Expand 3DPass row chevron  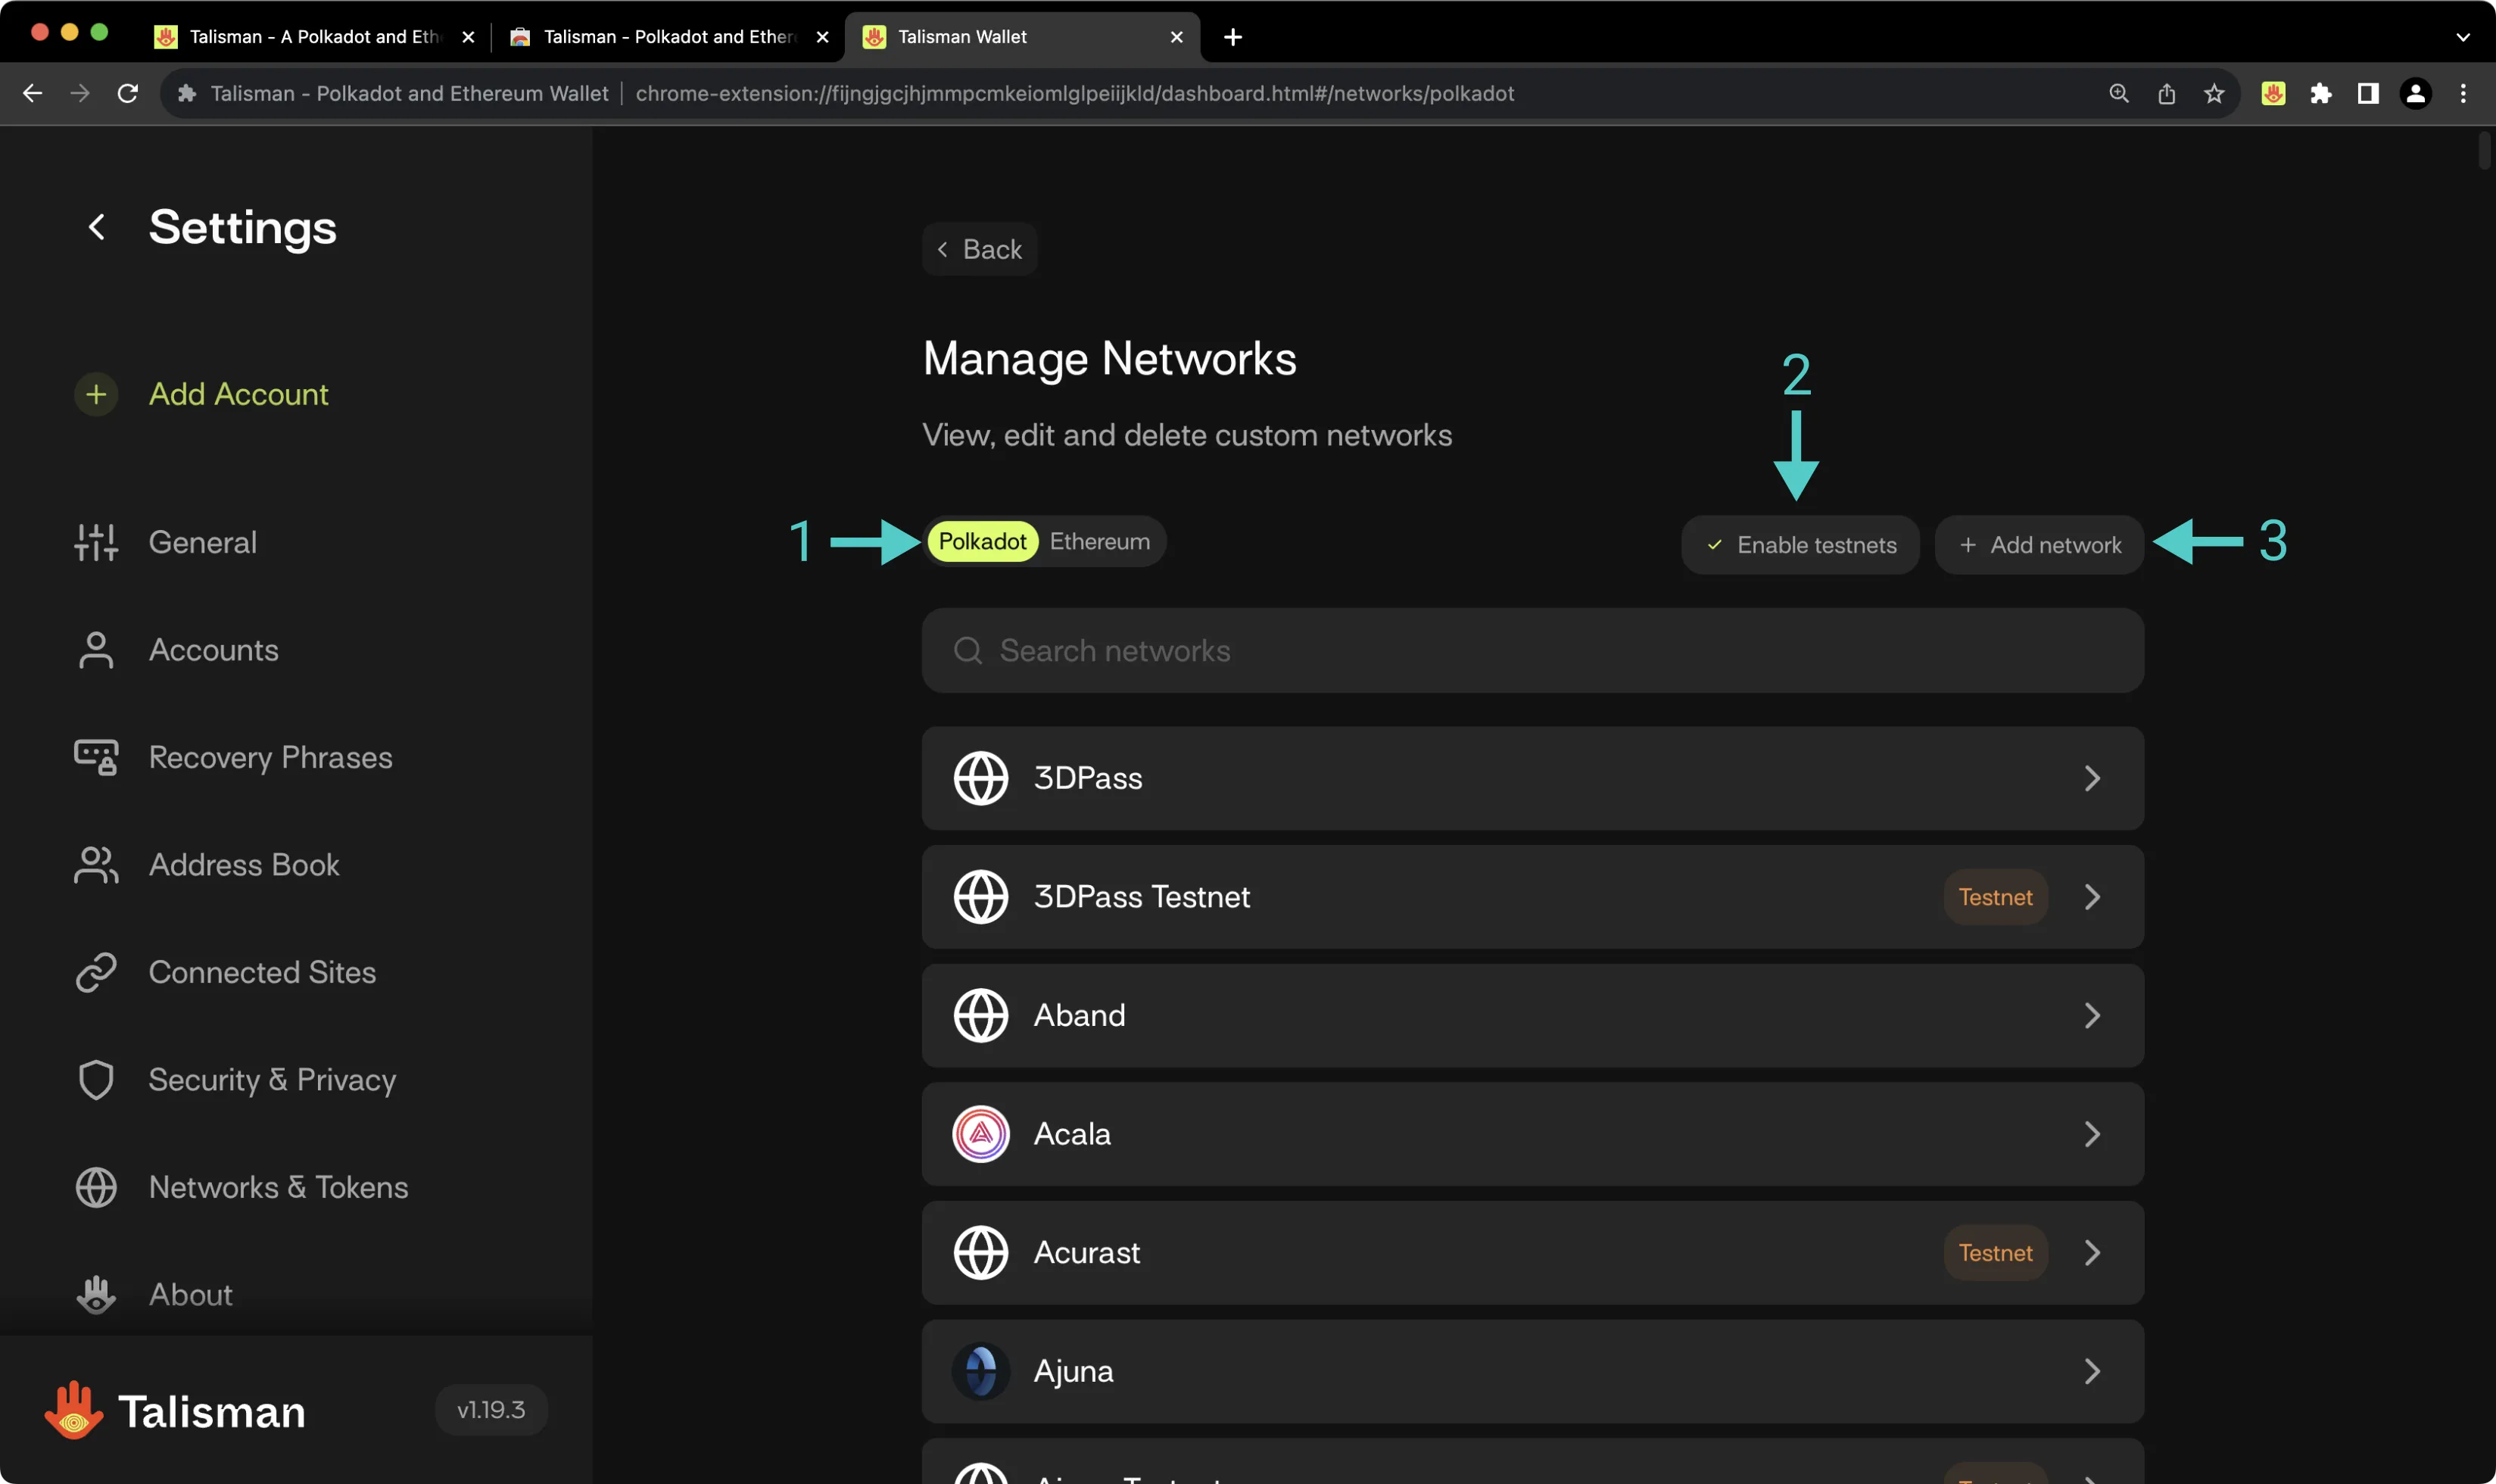pos(2092,778)
